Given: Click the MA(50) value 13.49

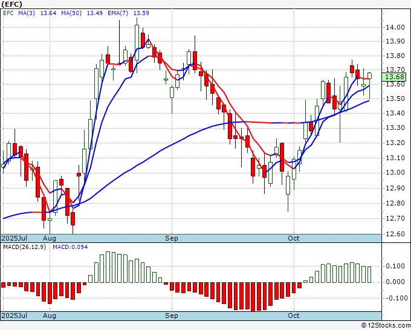Looking at the screenshot, I should [95, 13].
